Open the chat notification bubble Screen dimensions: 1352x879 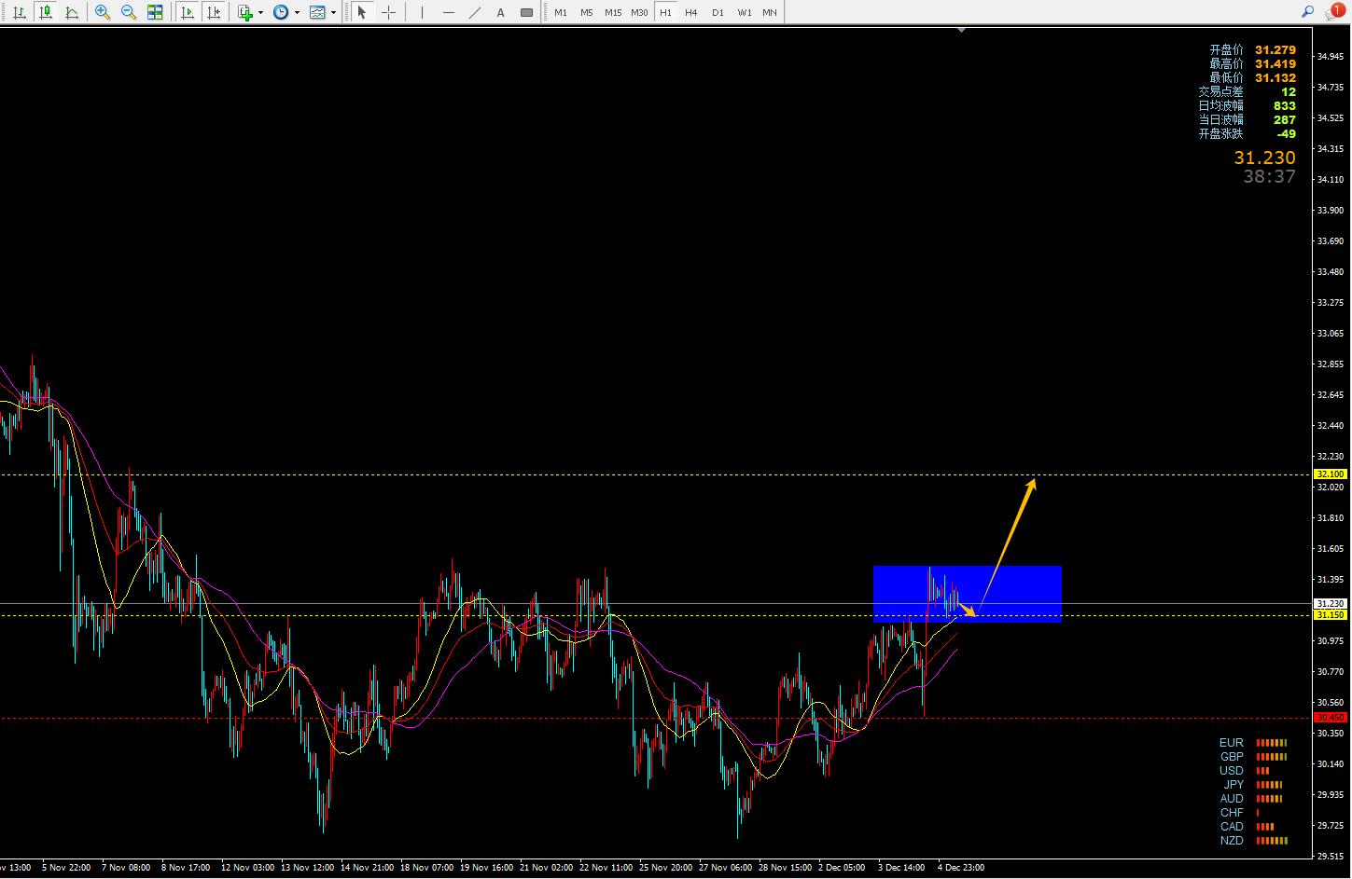[1334, 11]
